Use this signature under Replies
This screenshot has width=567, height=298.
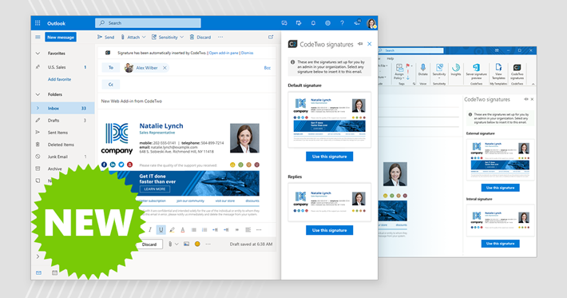pos(330,230)
